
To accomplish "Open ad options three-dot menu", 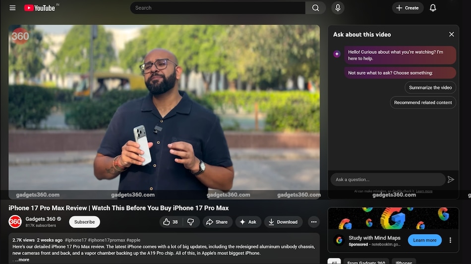I will 450,240.
